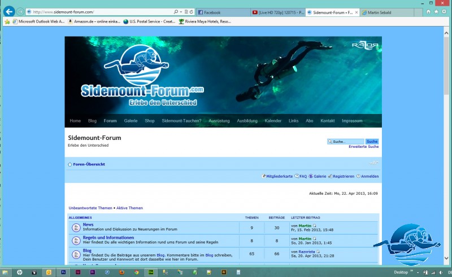Open Razorista's profile in Blog row
Viewport: 452px width, 277px height.
[x=307, y=252]
